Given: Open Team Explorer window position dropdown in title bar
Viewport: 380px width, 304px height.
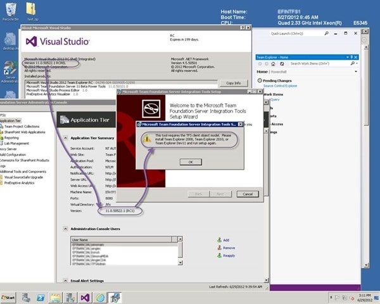Looking at the screenshot, I should (348, 57).
